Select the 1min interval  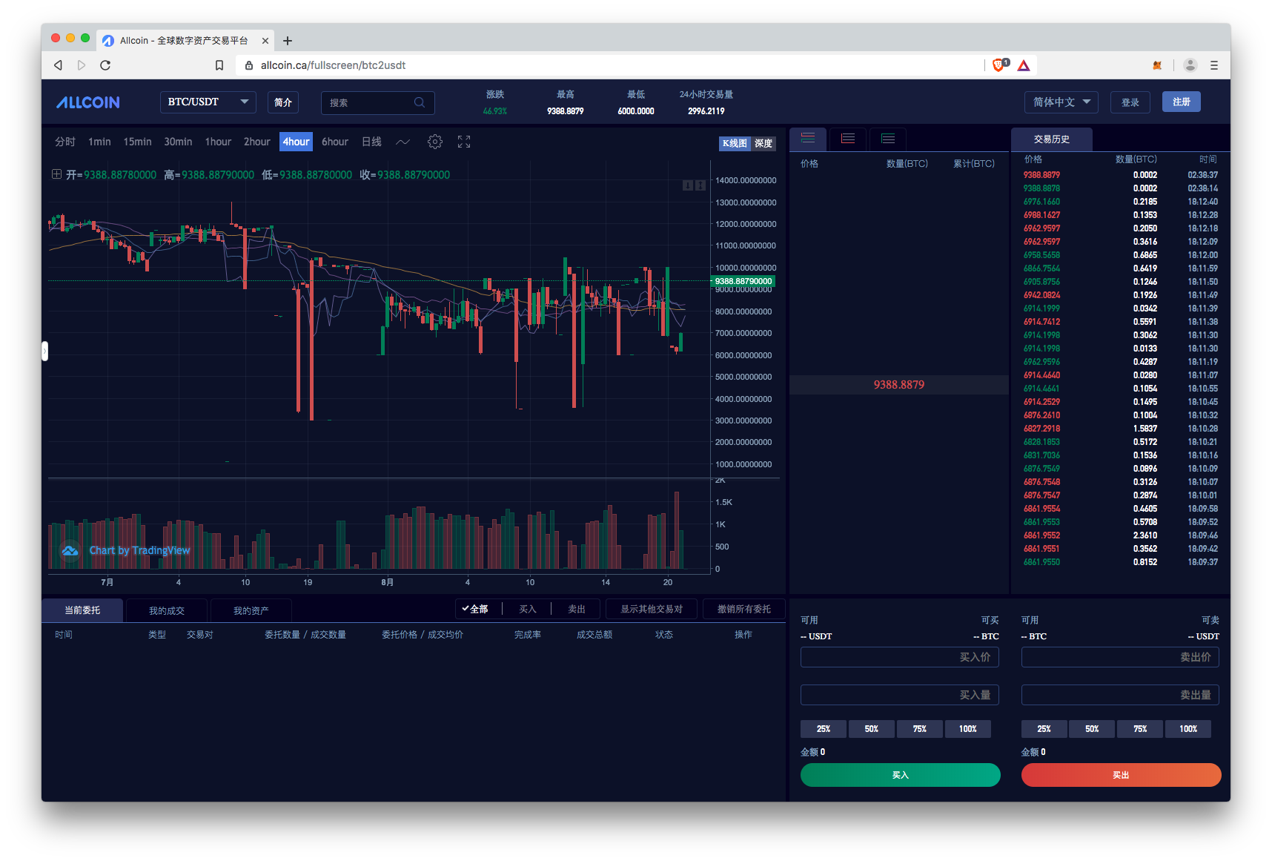[x=99, y=142]
